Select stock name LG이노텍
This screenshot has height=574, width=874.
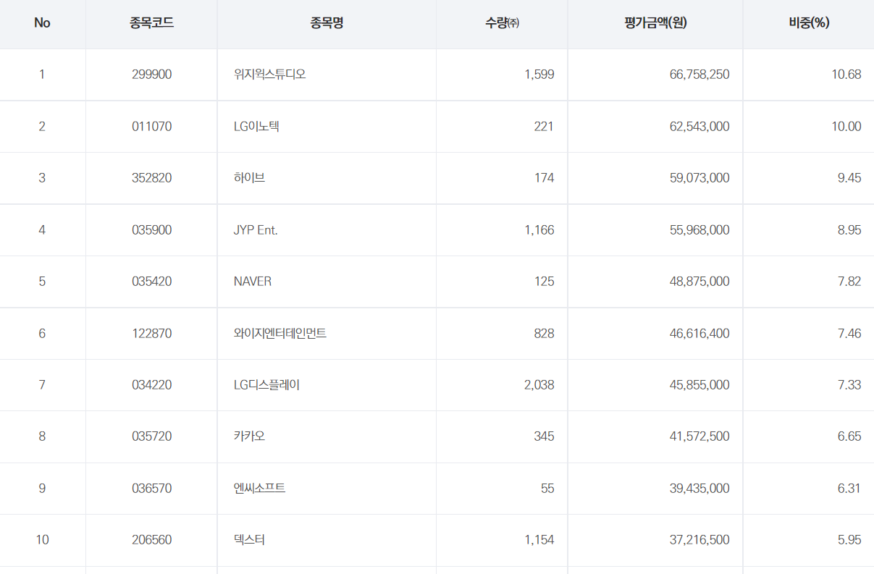pos(256,127)
